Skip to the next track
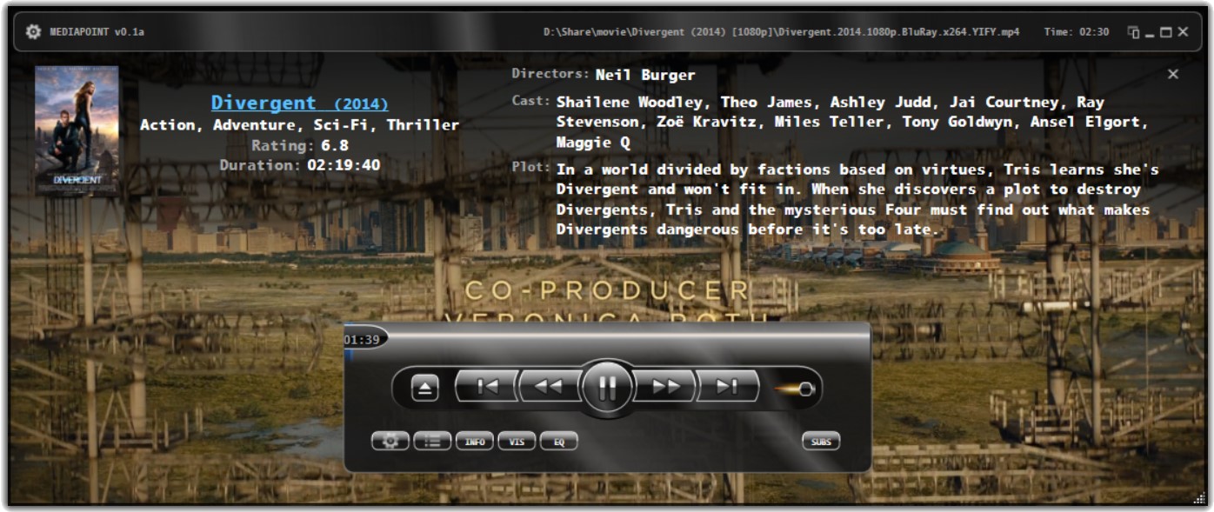Image resolution: width=1214 pixels, height=512 pixels. 727,387
